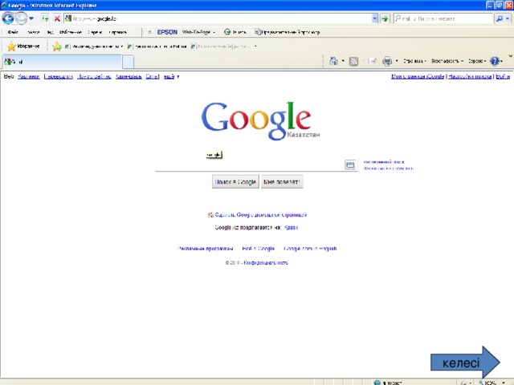The image size is (514, 385).
Task: Click the RSS feeds icon
Action: (x=353, y=61)
